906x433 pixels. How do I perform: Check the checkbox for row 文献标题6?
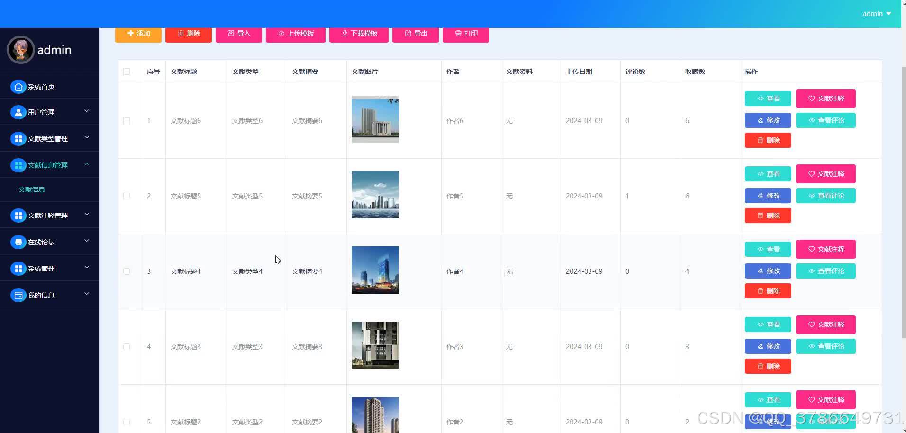pos(127,121)
